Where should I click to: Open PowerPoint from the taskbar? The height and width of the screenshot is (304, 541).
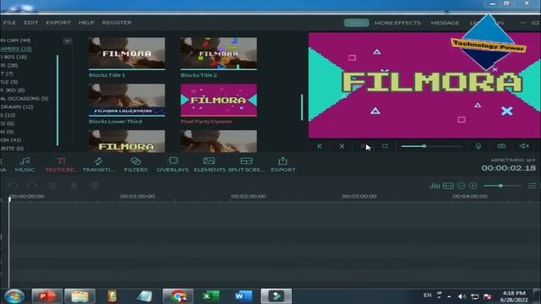(47, 296)
